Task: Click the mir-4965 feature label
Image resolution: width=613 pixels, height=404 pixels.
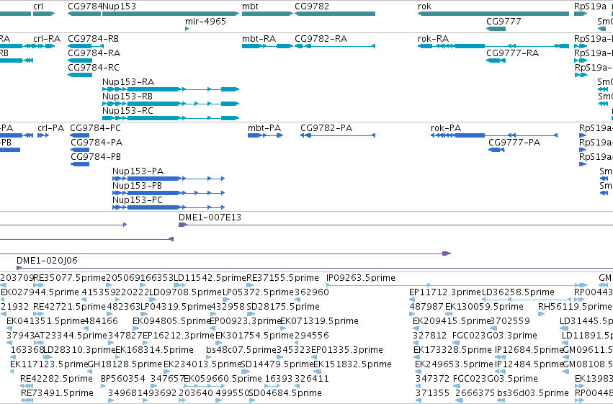Action: pyautogui.click(x=205, y=21)
